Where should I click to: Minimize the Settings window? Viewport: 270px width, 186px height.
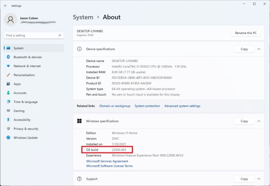click(244, 4)
